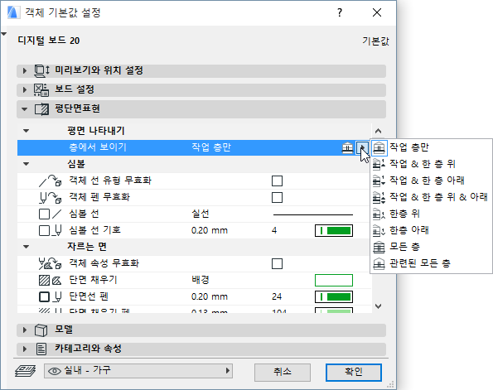Click the 미리보기와 위치 설정 panel icon
The width and height of the screenshot is (493, 390).
coord(41,71)
